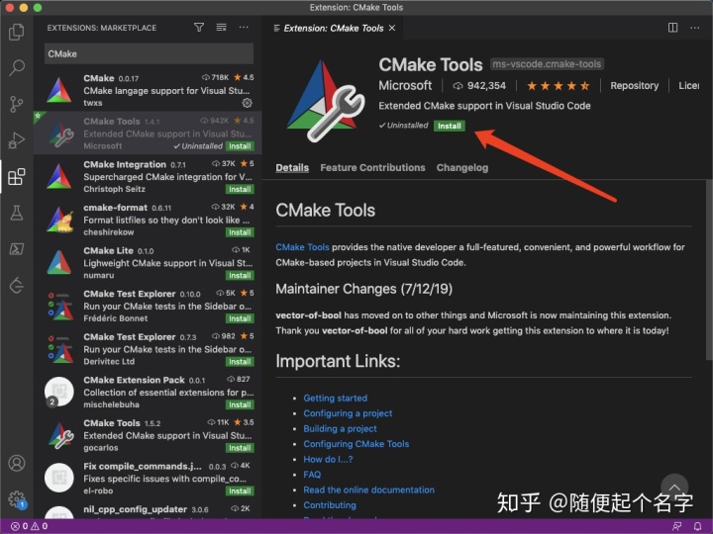Install the cmake-format extension
713x534 pixels.
(240, 232)
